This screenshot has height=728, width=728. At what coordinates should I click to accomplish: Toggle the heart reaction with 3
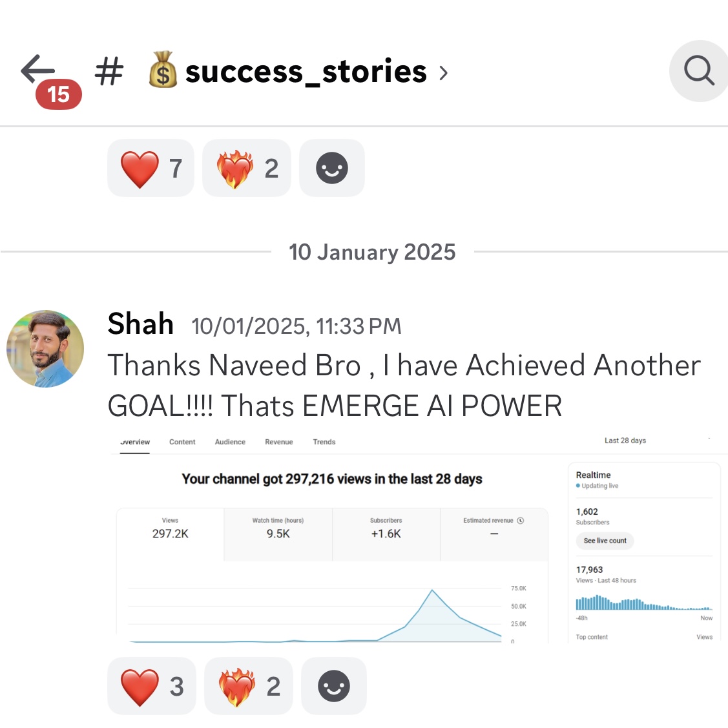[152, 686]
